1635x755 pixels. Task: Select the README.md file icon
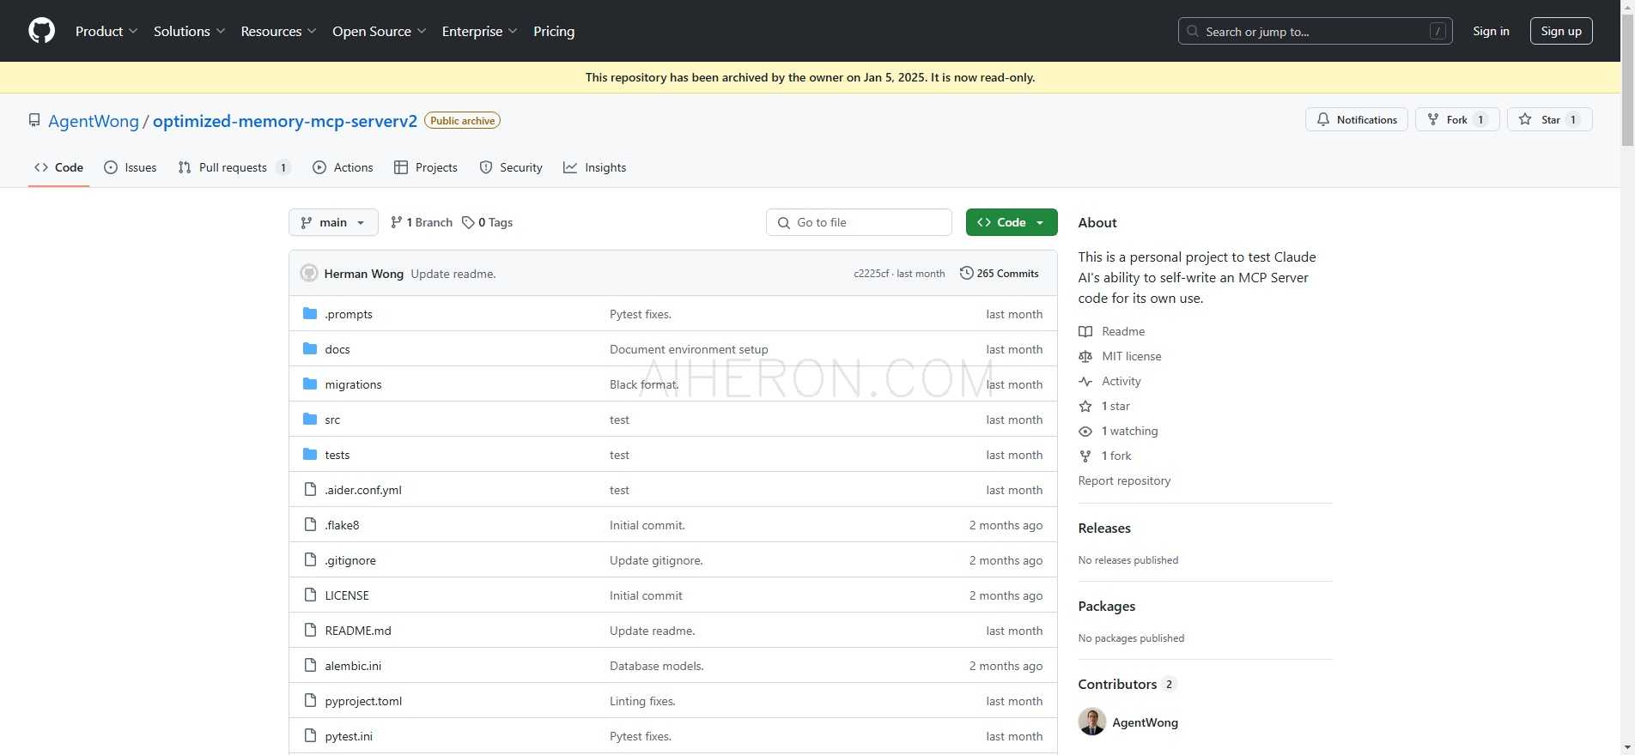pos(310,631)
